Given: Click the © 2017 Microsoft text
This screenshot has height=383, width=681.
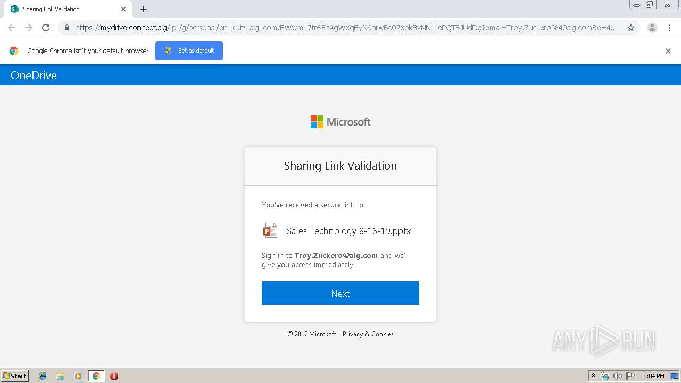Looking at the screenshot, I should (312, 334).
